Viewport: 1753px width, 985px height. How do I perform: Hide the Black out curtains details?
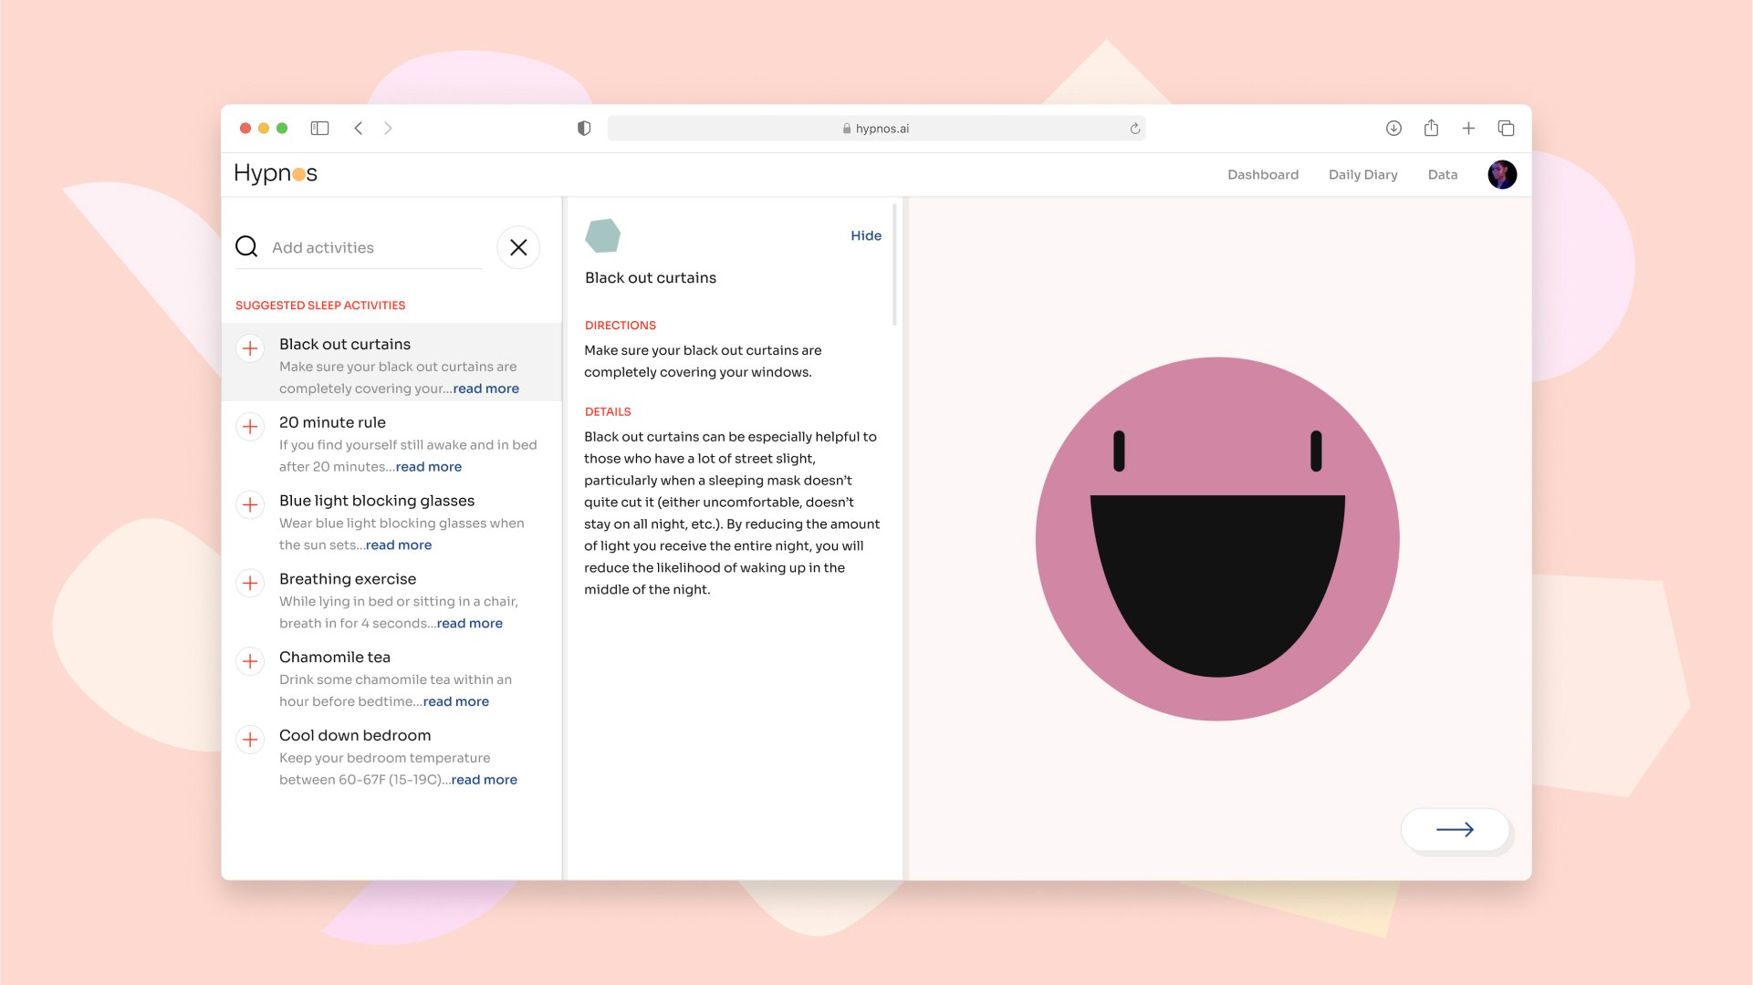[x=865, y=235]
